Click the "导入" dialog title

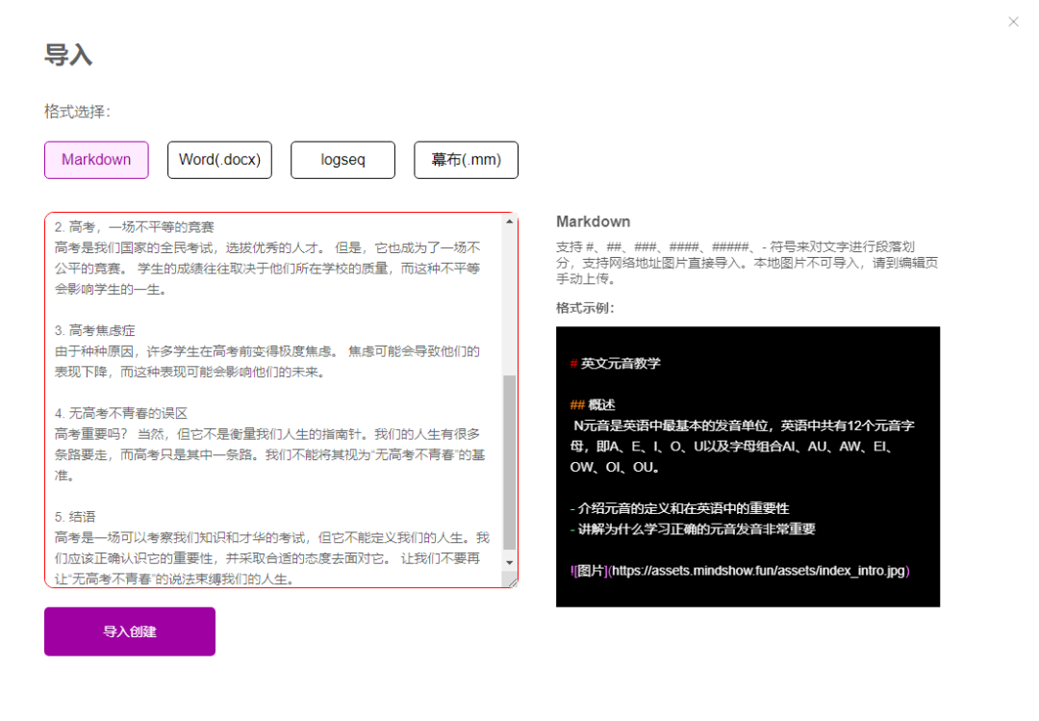click(x=68, y=55)
